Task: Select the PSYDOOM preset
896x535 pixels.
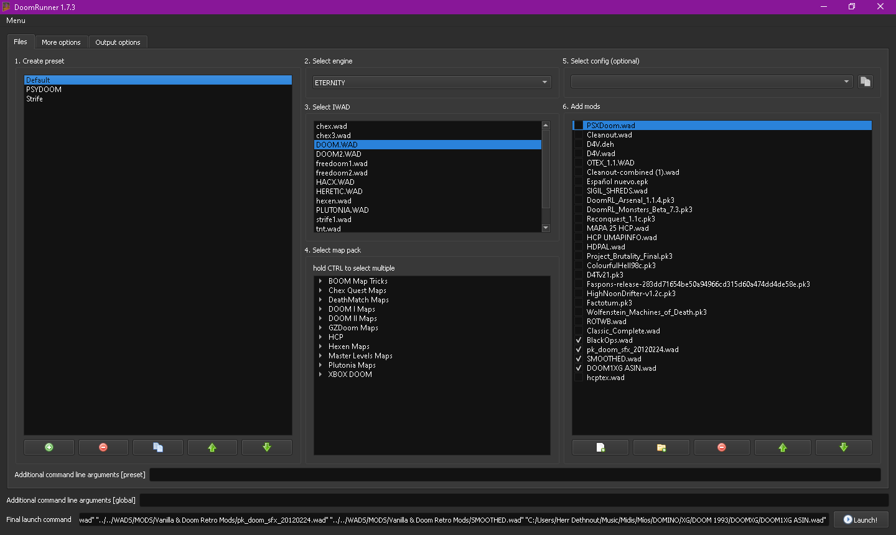Action: (x=158, y=90)
